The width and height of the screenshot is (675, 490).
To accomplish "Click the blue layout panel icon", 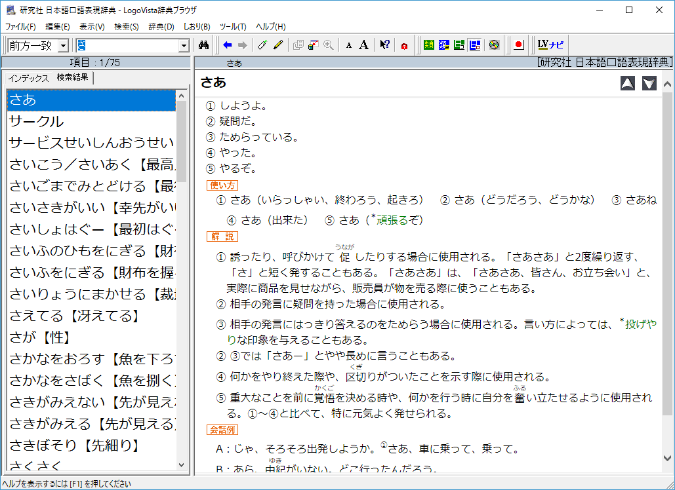I will point(475,45).
